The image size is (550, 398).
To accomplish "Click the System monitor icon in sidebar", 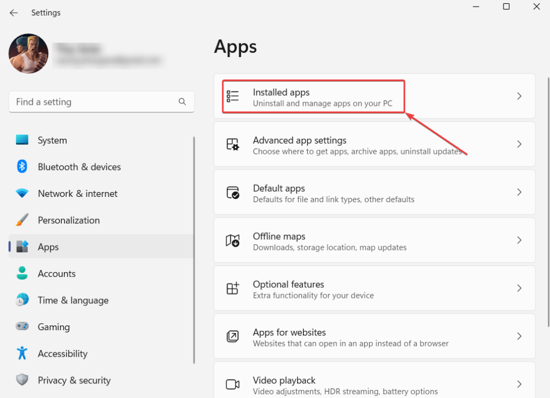I will tap(22, 140).
